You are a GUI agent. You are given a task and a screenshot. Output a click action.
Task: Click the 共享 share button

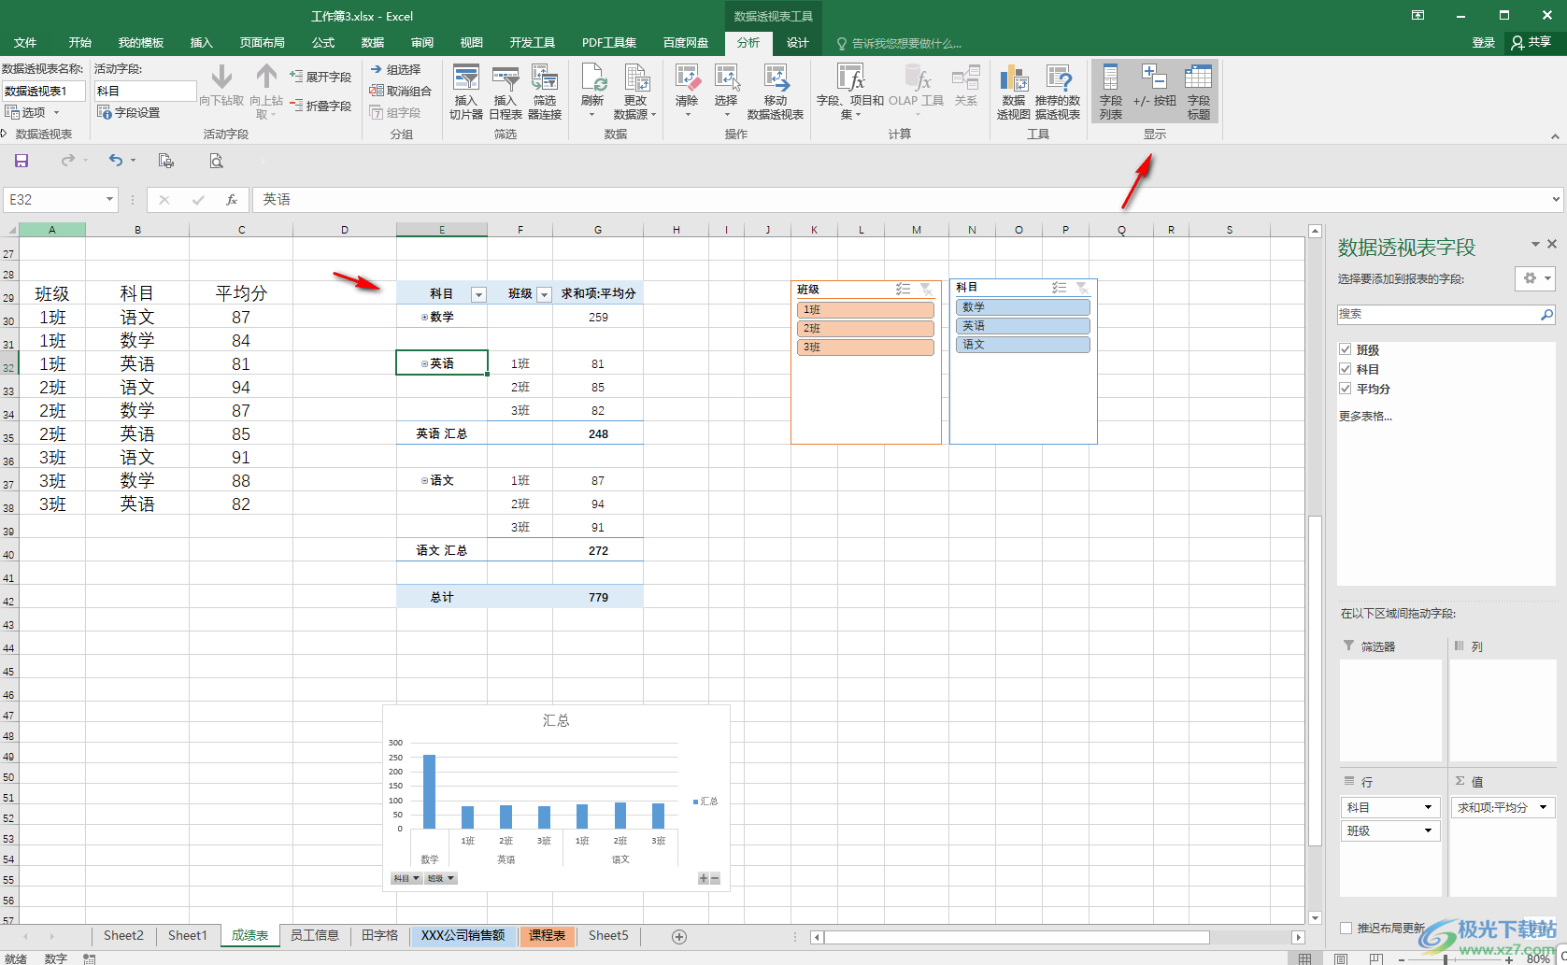point(1531,43)
